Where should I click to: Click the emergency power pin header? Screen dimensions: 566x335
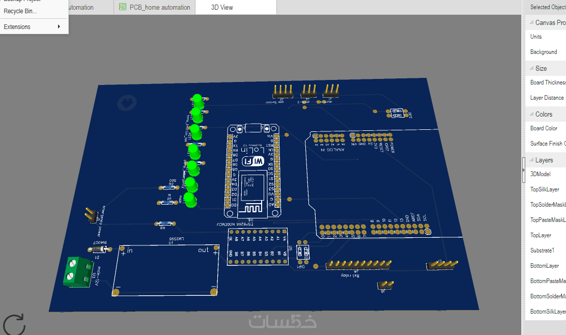91,214
